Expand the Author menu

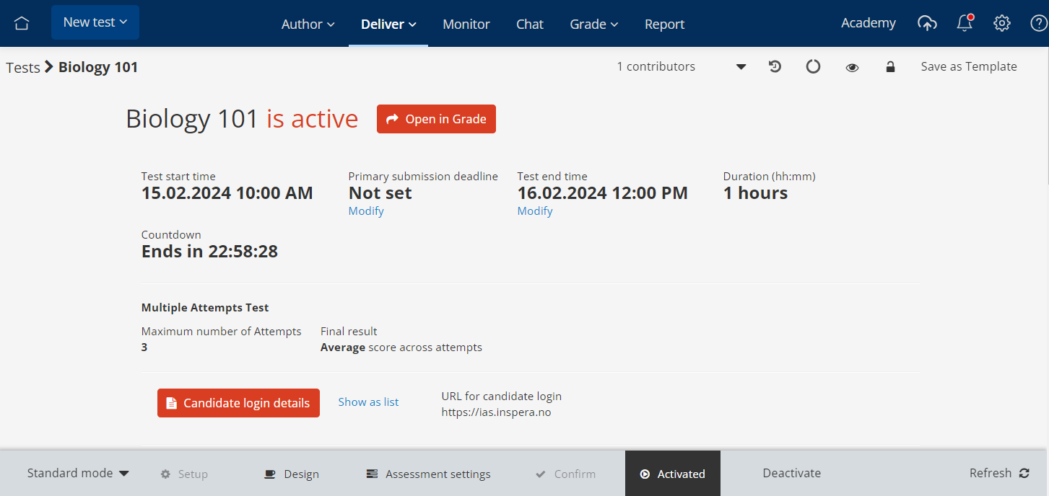tap(308, 24)
